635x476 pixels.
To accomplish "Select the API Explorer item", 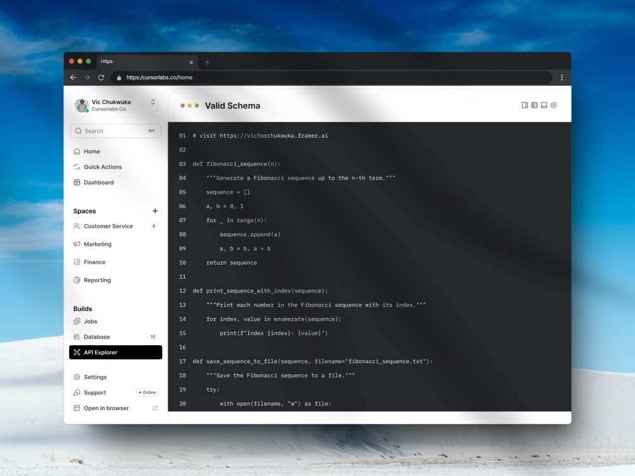I will point(116,352).
